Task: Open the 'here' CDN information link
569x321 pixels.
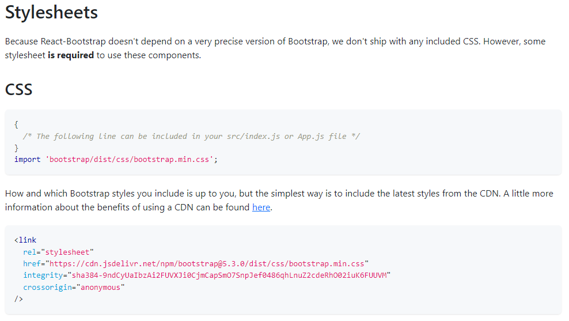Action: tap(261, 207)
